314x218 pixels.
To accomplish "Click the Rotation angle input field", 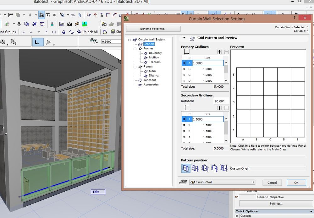I will pyautogui.click(x=221, y=101).
